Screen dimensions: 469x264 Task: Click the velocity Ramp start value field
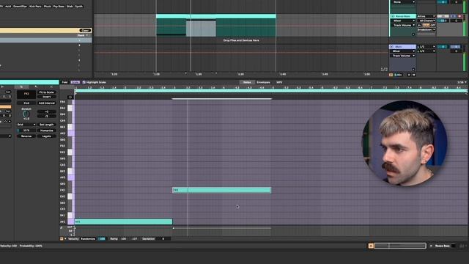pos(124,239)
